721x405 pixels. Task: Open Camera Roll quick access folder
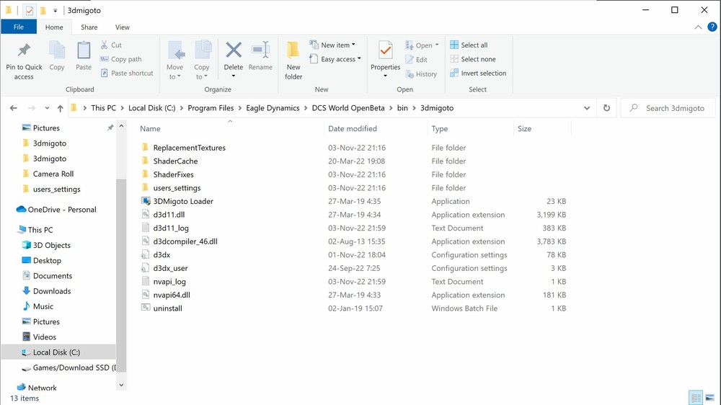pyautogui.click(x=48, y=174)
